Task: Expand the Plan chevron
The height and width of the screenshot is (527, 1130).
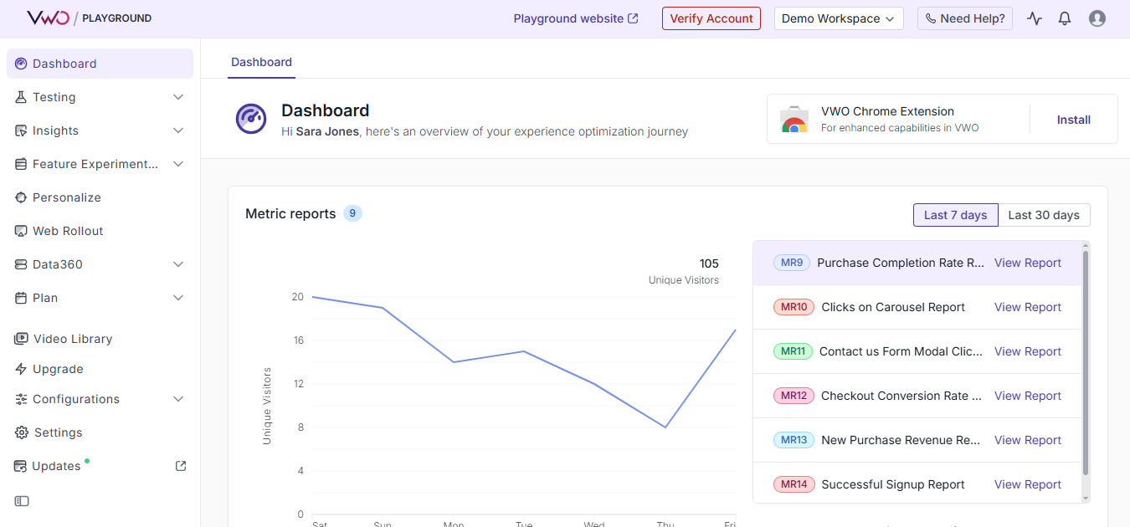Action: (178, 298)
